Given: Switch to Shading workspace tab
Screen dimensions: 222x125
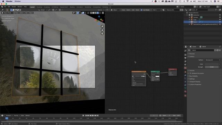Looking at the screenshot, I should coord(72,7).
